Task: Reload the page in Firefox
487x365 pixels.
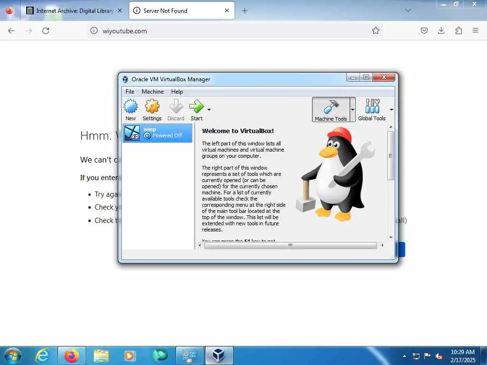Action: click(46, 31)
